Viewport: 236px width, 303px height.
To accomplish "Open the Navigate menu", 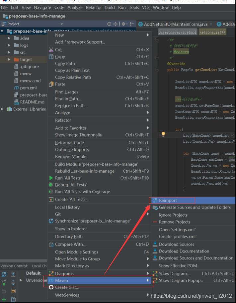I will pyautogui.click(x=42, y=8).
